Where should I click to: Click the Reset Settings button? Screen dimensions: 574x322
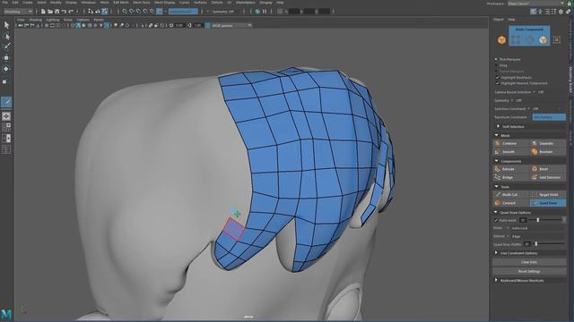click(529, 271)
